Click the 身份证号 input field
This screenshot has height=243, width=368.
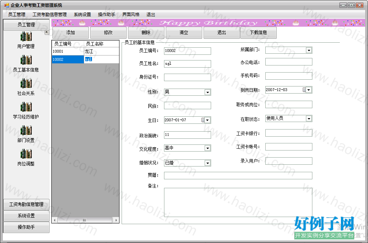click(x=187, y=77)
